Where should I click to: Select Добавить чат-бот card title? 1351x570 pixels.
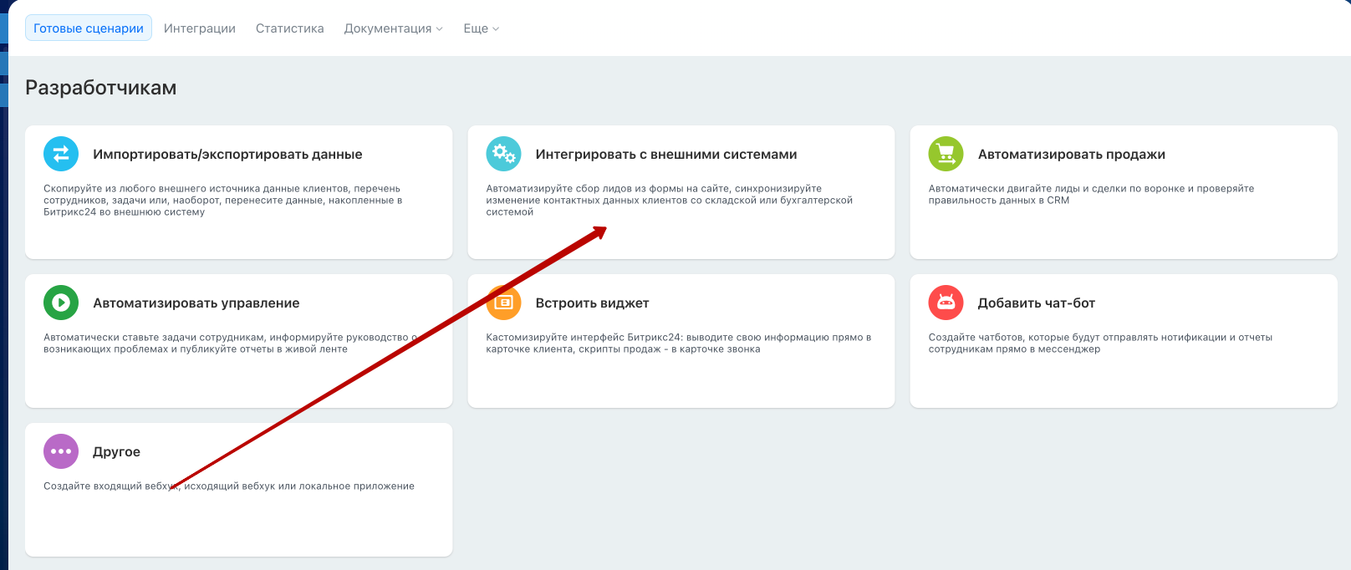(x=1036, y=303)
